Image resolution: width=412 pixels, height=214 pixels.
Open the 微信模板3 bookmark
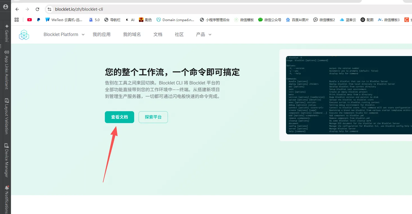(389, 20)
